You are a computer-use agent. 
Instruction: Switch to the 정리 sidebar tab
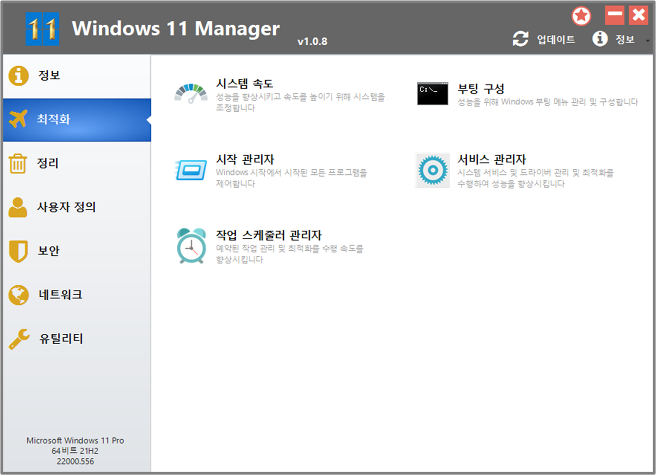click(77, 163)
